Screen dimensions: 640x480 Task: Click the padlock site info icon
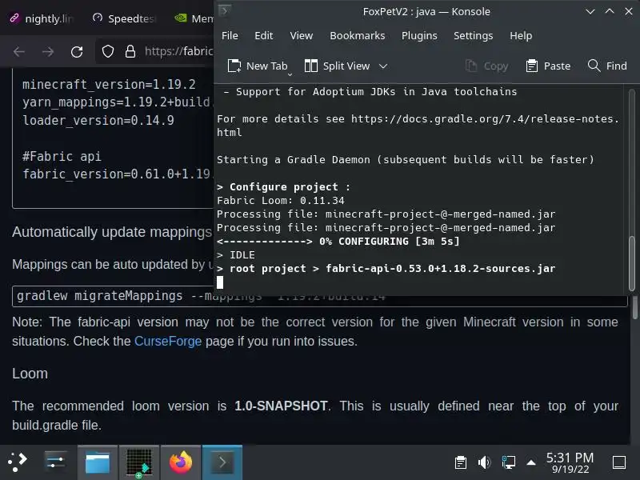tap(130, 51)
